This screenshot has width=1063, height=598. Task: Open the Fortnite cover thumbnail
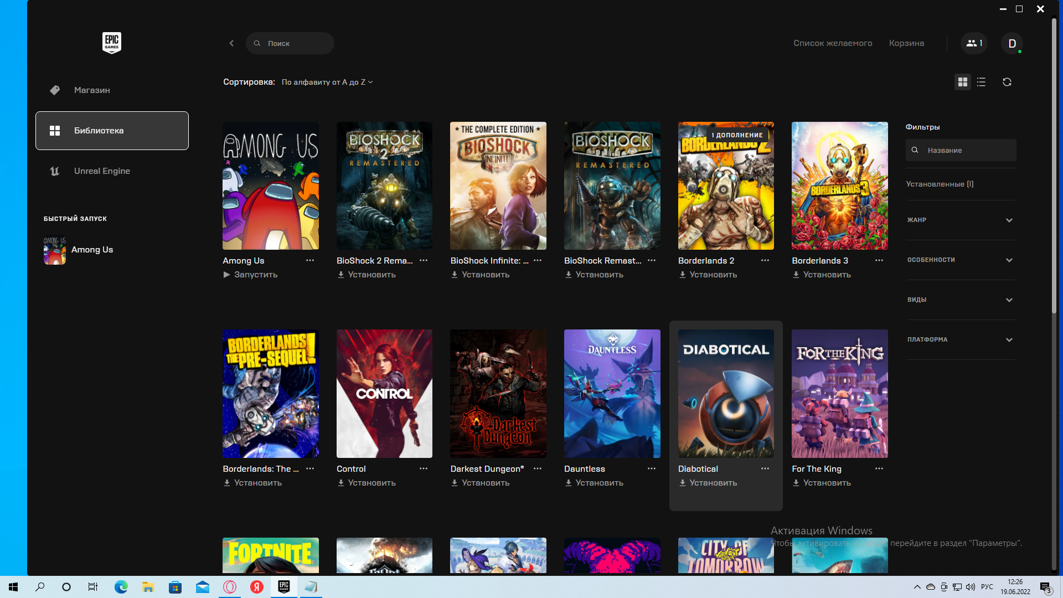pyautogui.click(x=271, y=555)
